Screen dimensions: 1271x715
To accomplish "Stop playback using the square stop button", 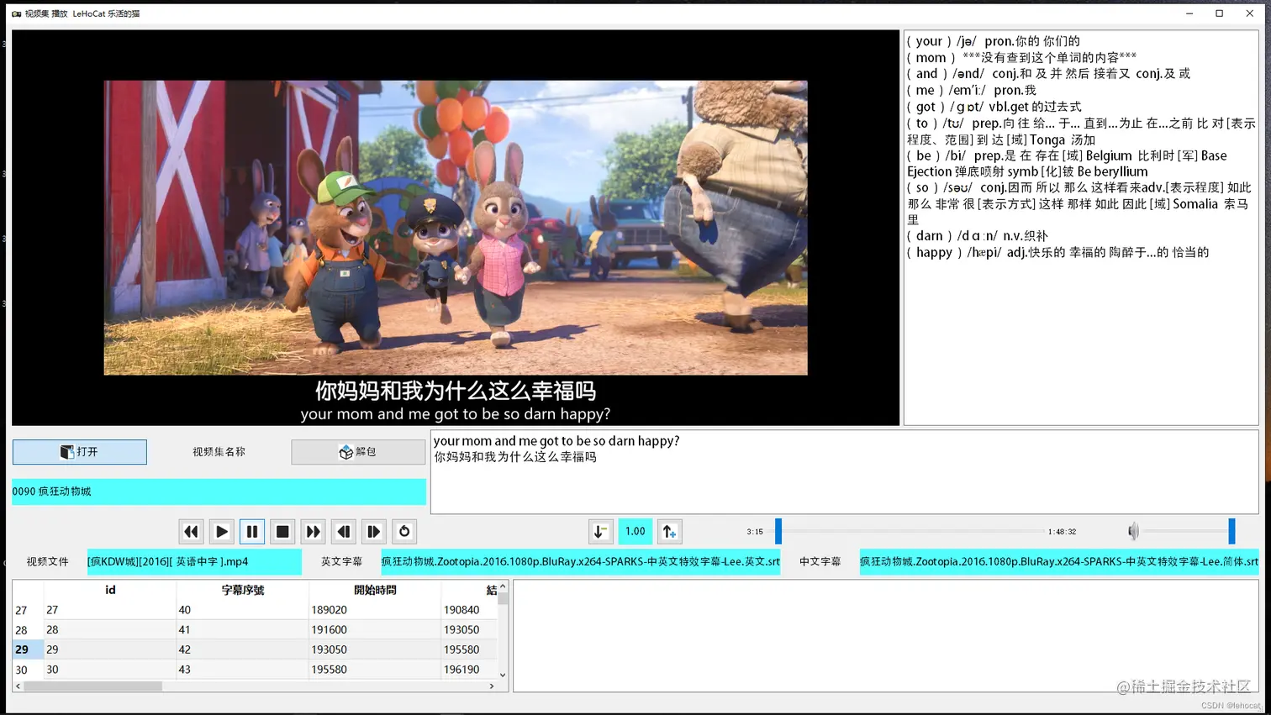I will coord(282,531).
